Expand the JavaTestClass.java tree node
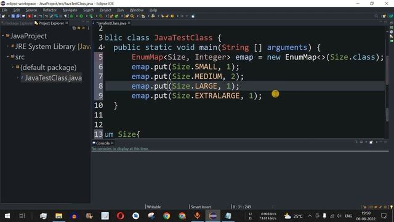Screen dimensions: 394x222 (18, 78)
